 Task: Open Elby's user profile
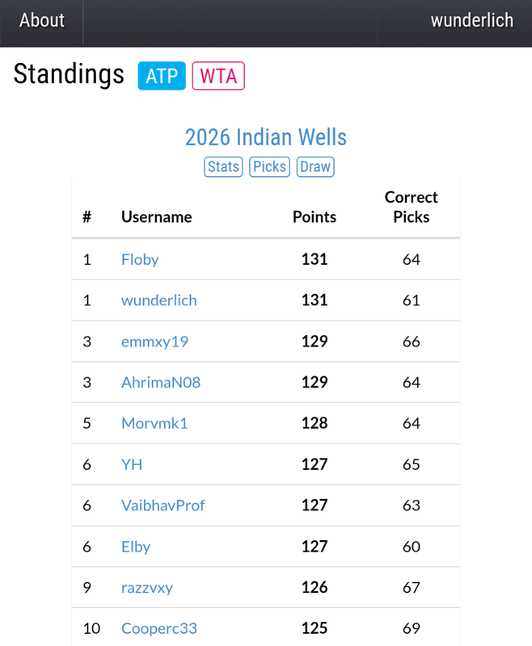click(x=136, y=547)
